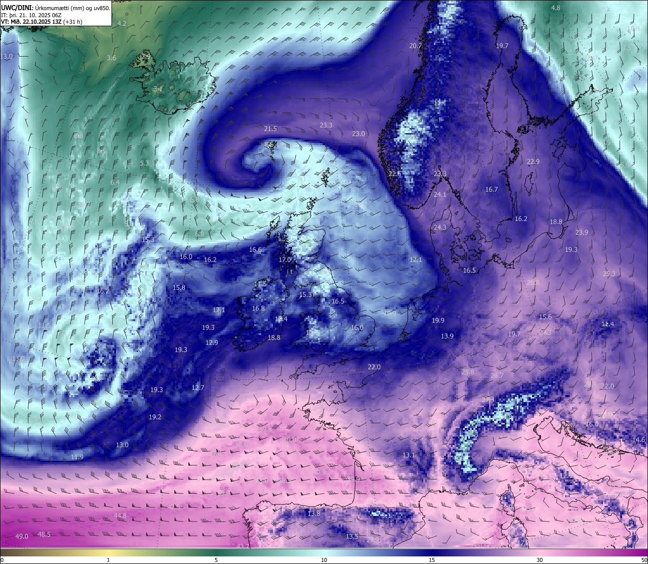Click the 11.5 value label
Viewport: 648px width, 564px height.
coord(260,284)
